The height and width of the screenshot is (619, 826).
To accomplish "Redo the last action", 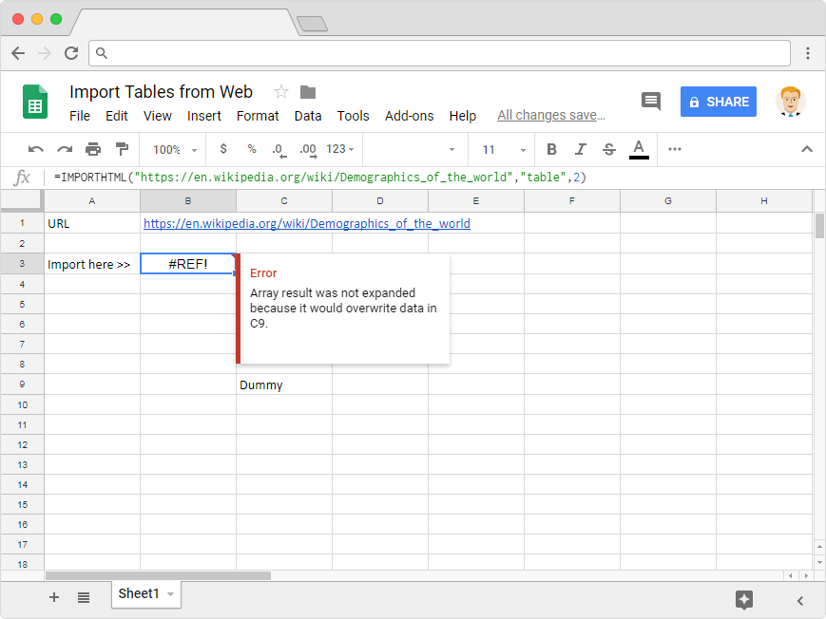I will (x=65, y=149).
